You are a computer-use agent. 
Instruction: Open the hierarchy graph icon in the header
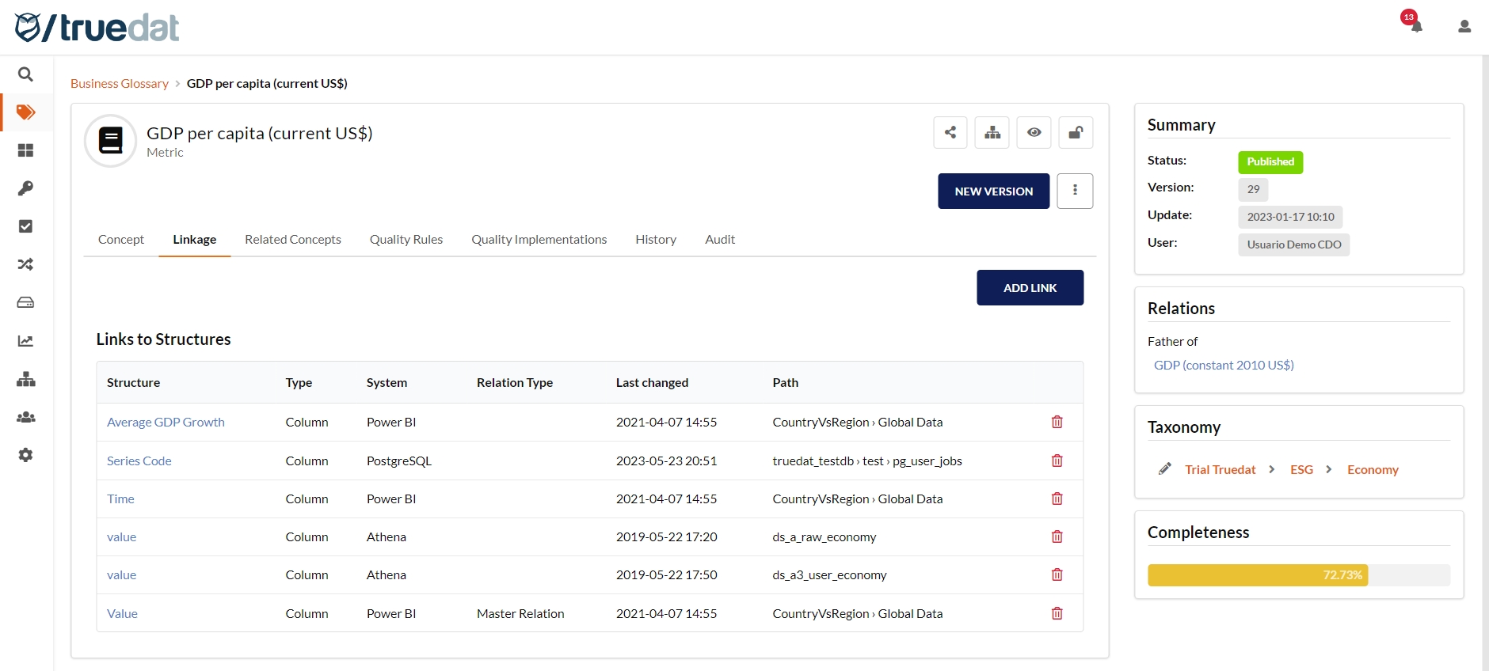point(992,133)
